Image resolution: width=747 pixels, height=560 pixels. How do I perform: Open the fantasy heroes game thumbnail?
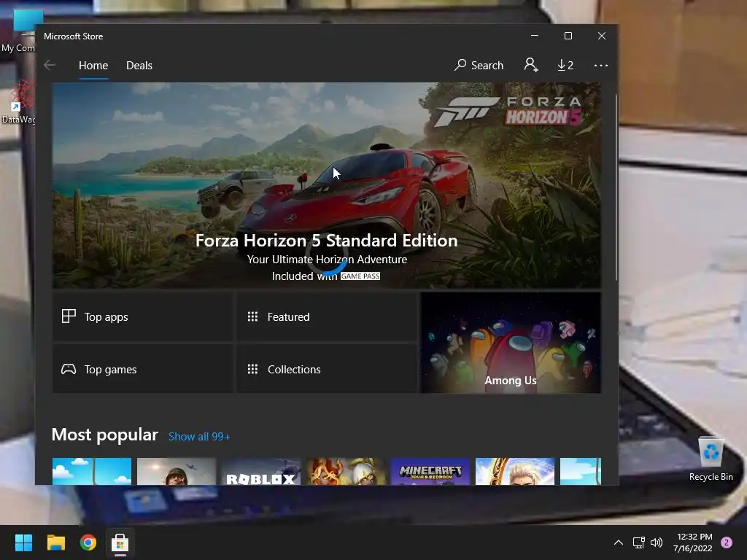point(345,472)
